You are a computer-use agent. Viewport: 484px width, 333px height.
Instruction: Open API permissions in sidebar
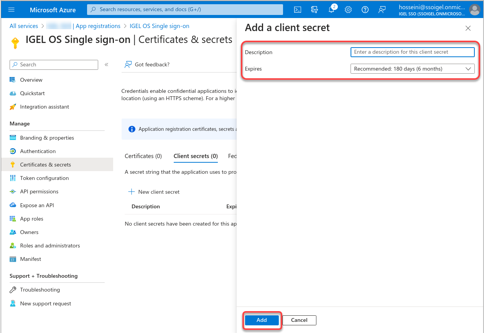(39, 191)
